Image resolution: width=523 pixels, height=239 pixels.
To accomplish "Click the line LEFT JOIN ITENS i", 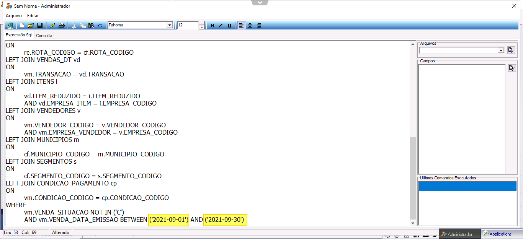I will (x=32, y=81).
